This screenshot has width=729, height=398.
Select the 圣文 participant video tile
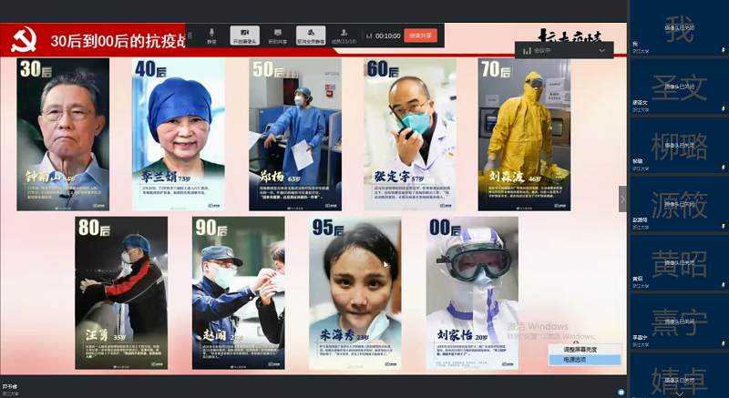point(679,88)
